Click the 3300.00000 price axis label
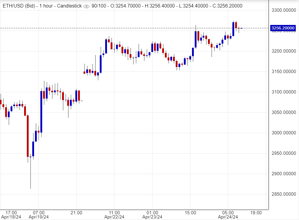The image size is (299, 220). (x=283, y=10)
